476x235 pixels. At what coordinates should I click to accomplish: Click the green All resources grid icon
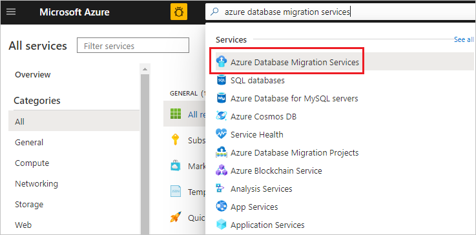[176, 114]
